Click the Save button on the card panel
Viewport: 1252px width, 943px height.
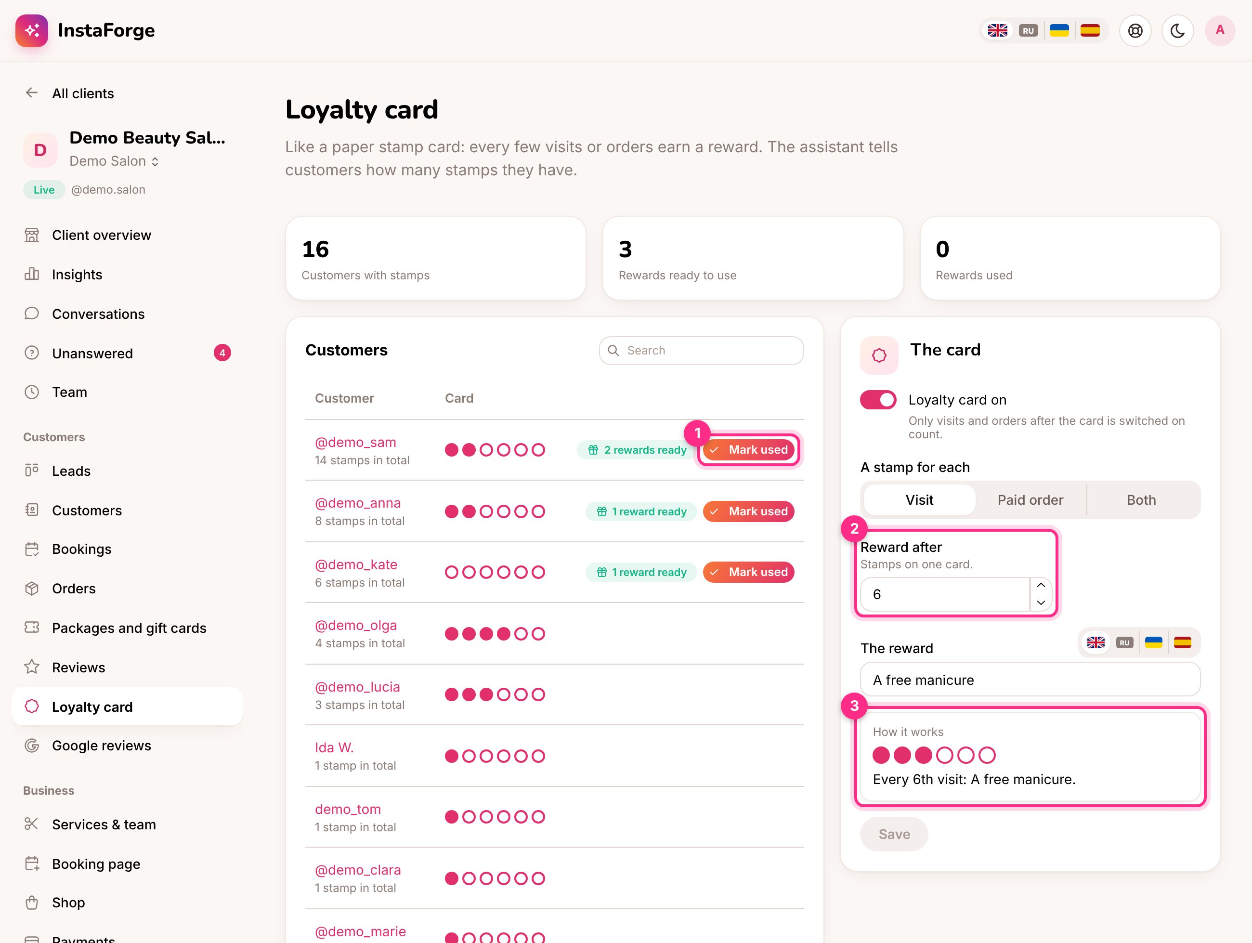point(894,834)
